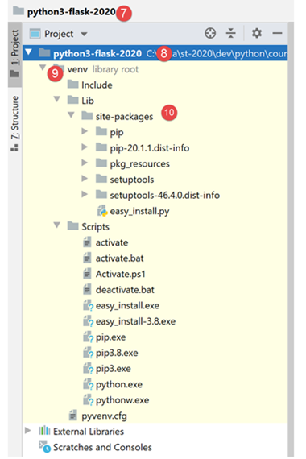The image size is (306, 459).
Task: Hide the Project panel with minus icon
Action: [277, 33]
